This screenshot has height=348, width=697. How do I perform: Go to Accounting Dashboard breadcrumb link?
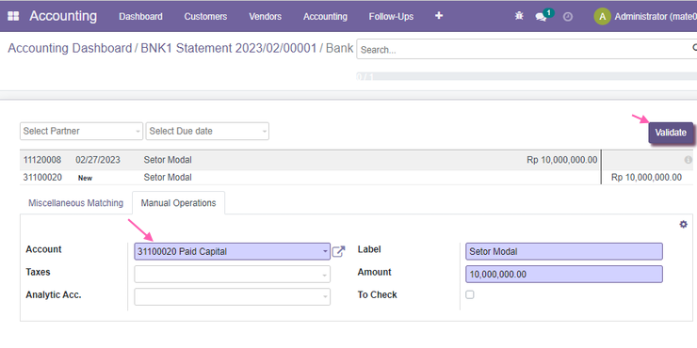coord(70,48)
